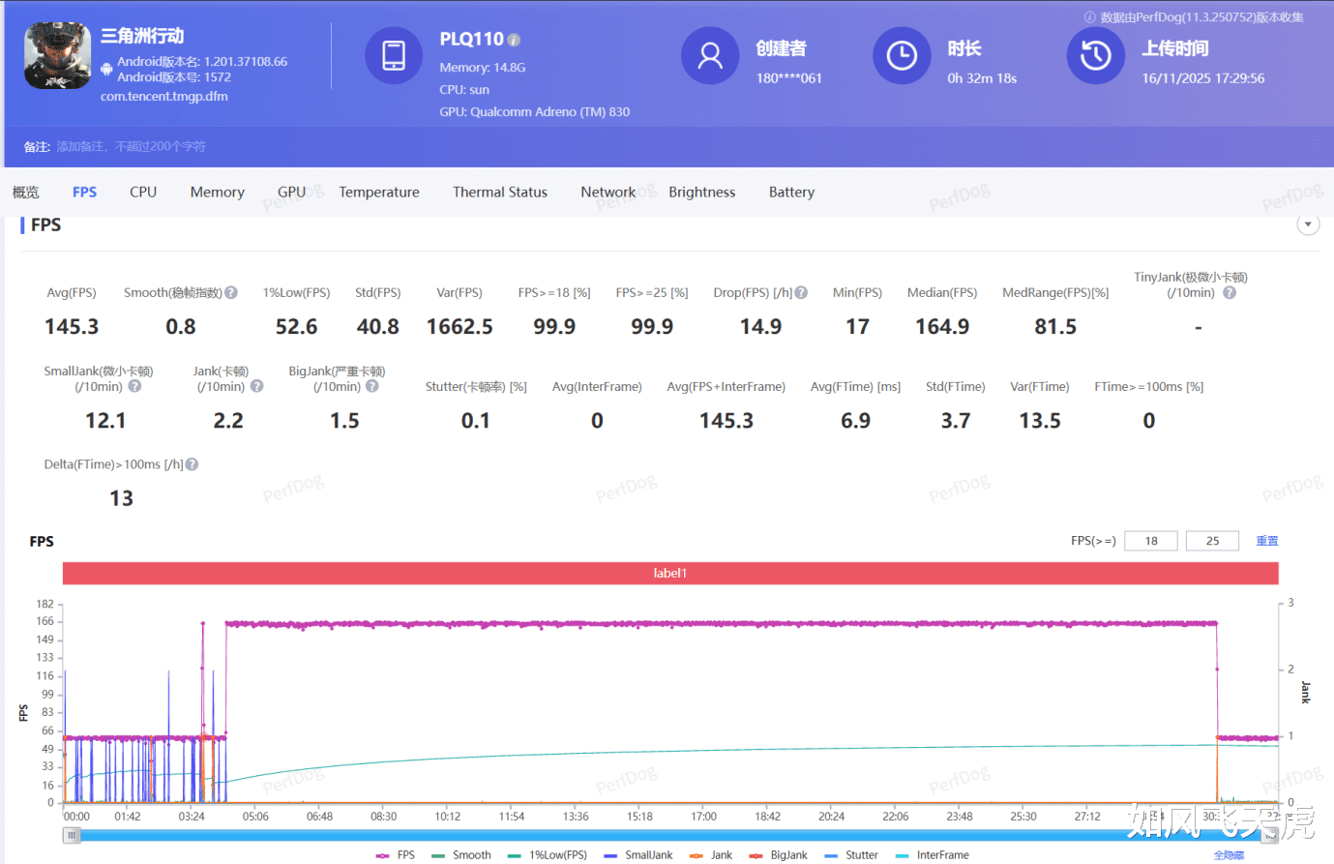Open the TinyJank help tooltip icon
1334x864 pixels.
pyautogui.click(x=1230, y=293)
